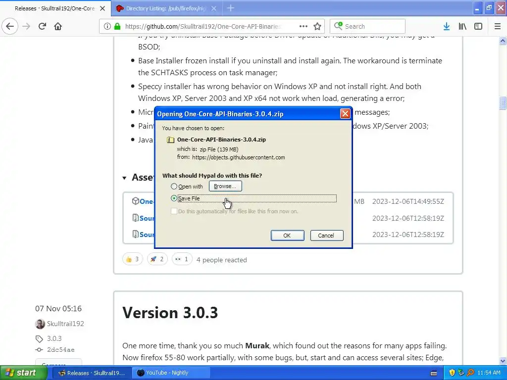Reload the current page
The image size is (507, 380).
pos(42,26)
